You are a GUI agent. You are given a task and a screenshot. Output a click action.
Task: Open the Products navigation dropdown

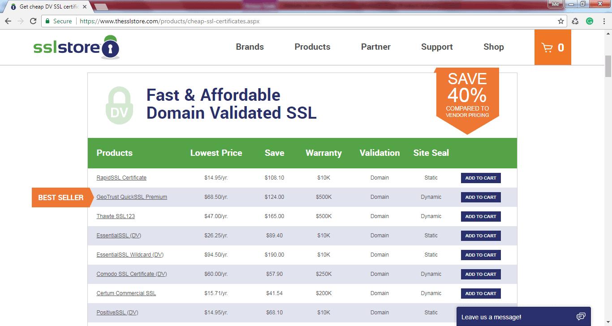(312, 47)
